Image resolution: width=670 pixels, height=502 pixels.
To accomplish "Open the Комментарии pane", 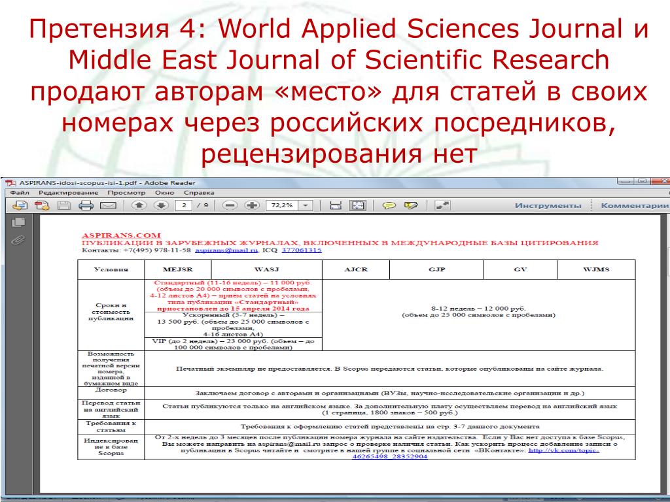I will tap(635, 205).
